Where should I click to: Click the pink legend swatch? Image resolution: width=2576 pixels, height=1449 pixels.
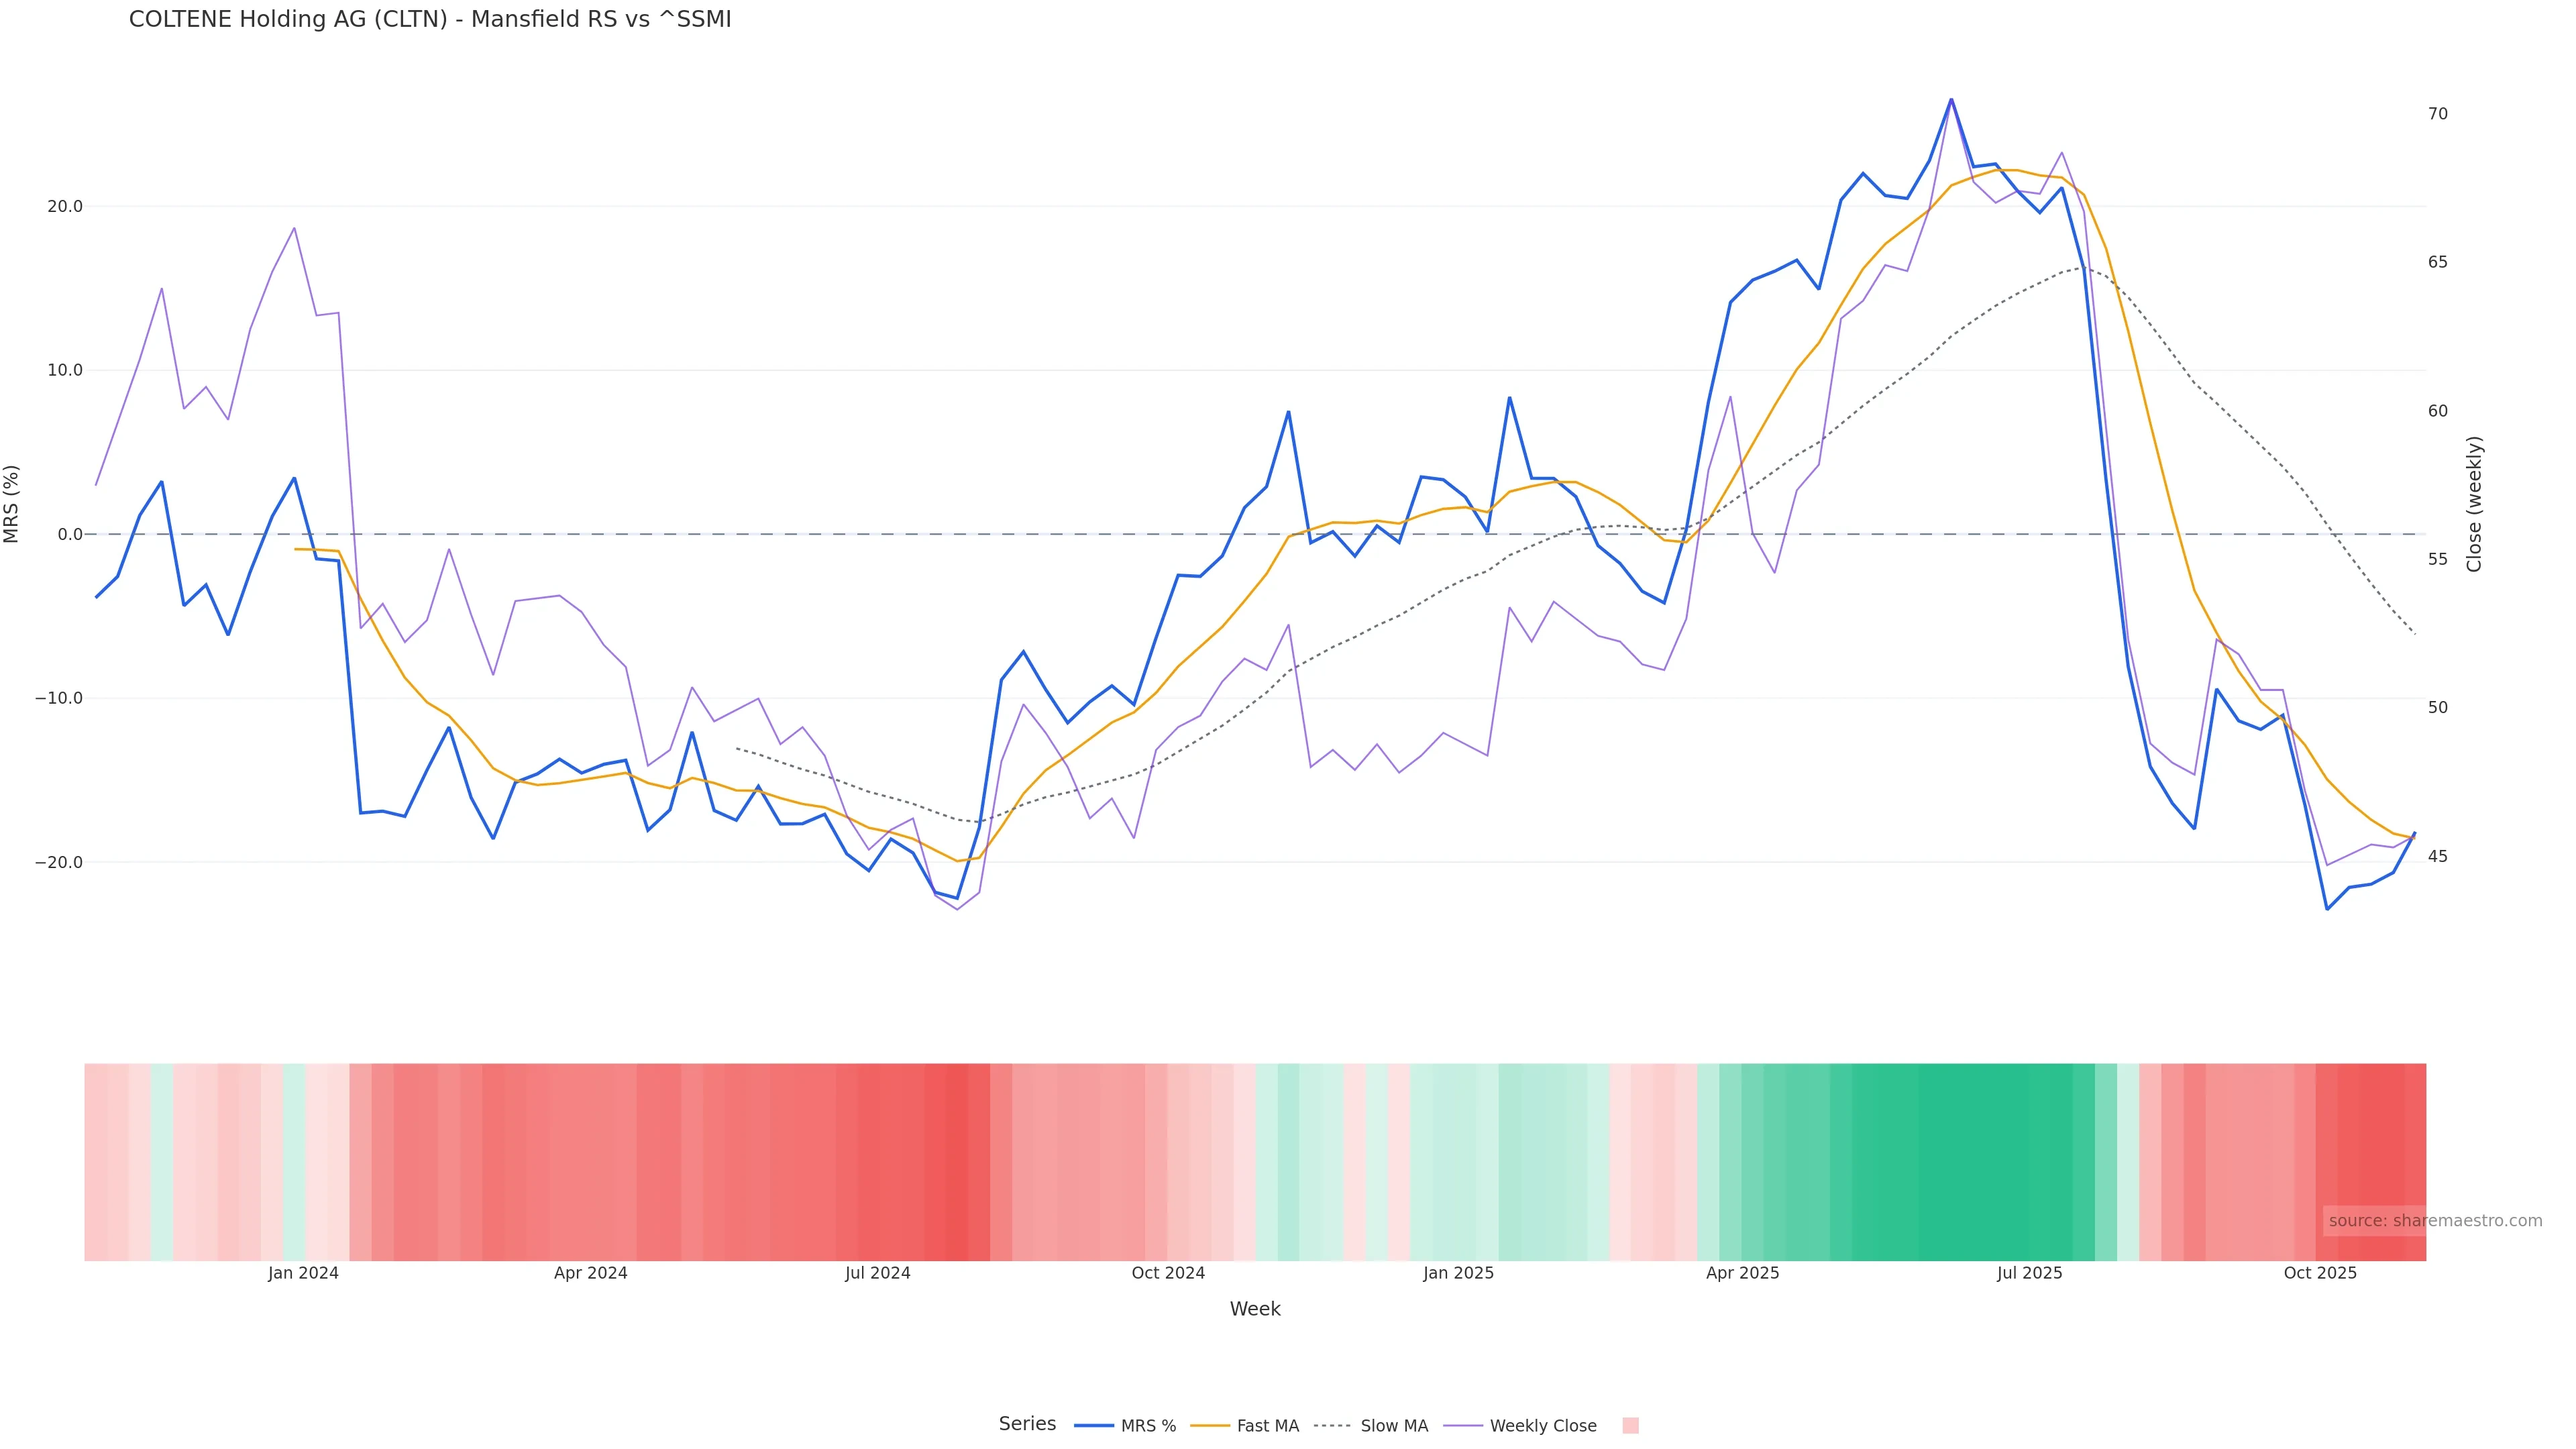coord(1630,1426)
